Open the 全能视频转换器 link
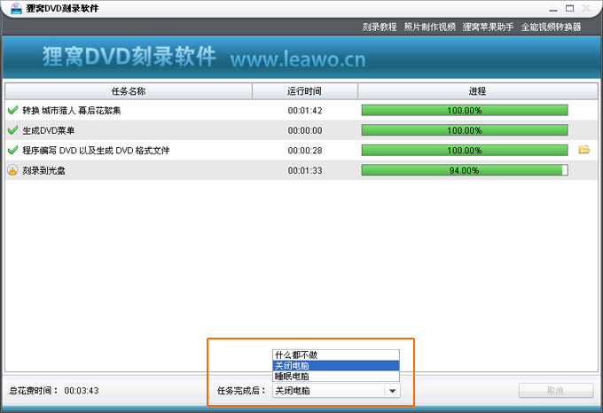The image size is (603, 413). click(x=551, y=27)
